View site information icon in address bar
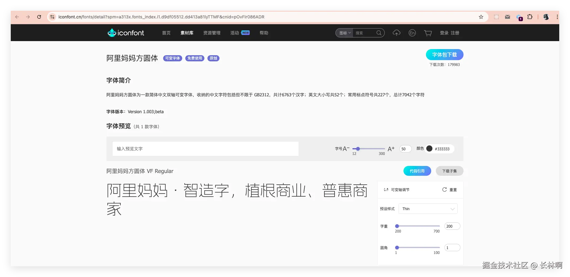Image resolution: width=570 pixels, height=277 pixels. click(x=52, y=17)
